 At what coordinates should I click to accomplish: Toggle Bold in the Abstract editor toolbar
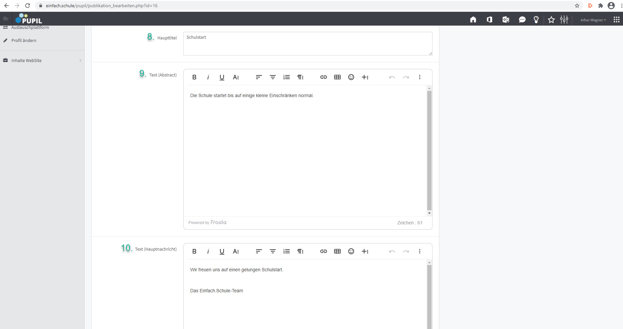[x=194, y=77]
